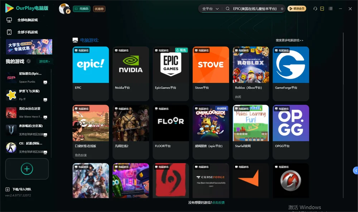This screenshot has height=212, width=358.
Task: Open 搜索更多电脑游戏 link
Action: [289, 40]
